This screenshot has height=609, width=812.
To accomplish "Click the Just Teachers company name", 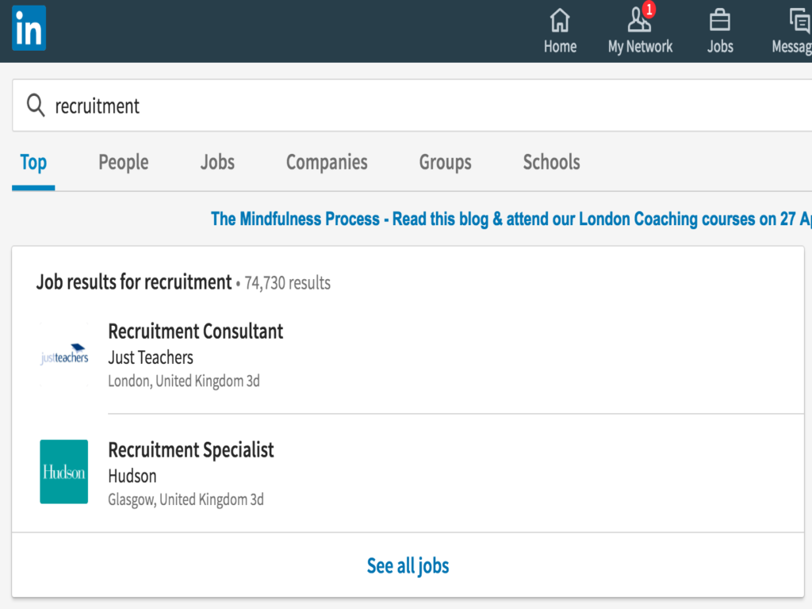I will pyautogui.click(x=151, y=358).
